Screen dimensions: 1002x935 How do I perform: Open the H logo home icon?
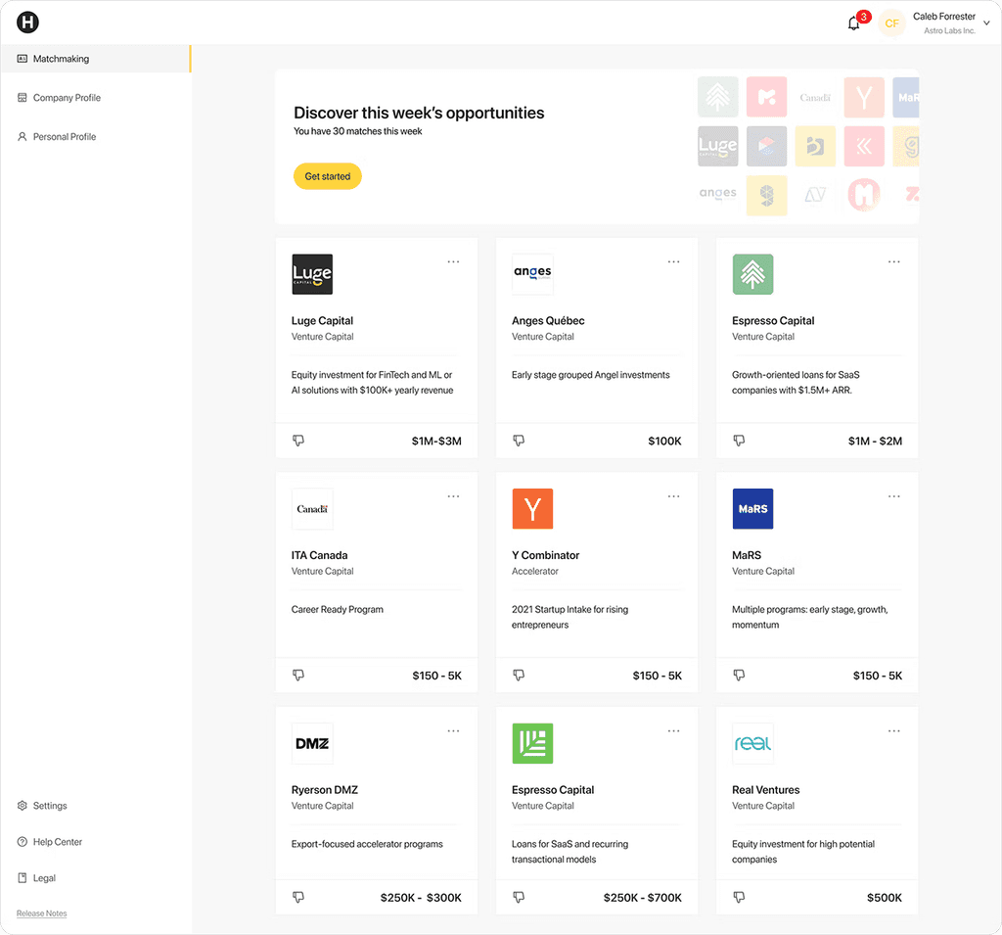(27, 23)
